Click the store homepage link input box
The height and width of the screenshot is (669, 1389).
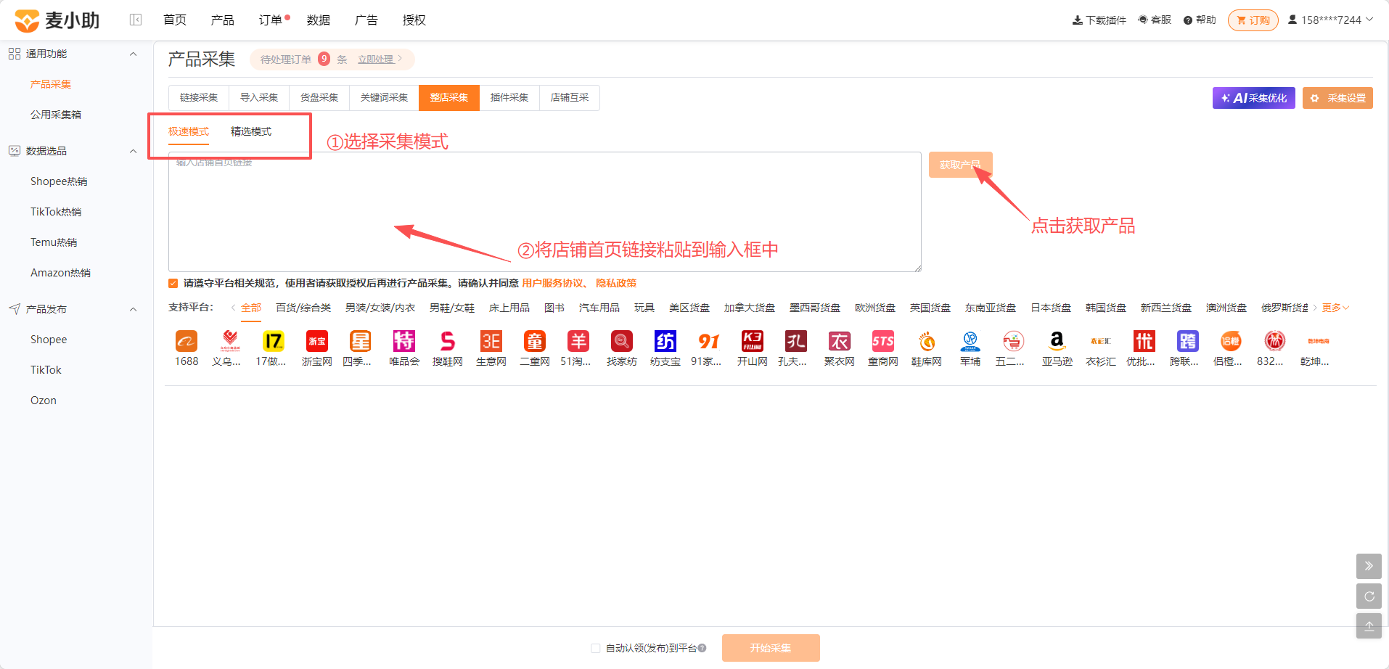[545, 212]
